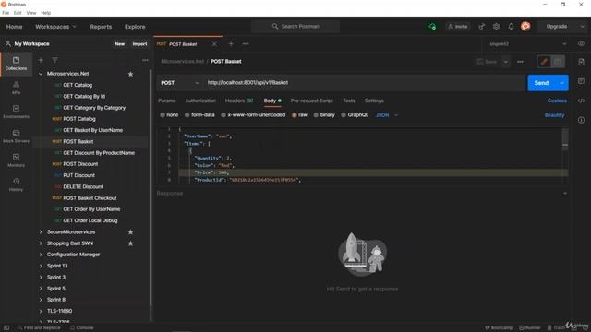
Task: Open the request info icon in right sidebar
Action: [581, 120]
